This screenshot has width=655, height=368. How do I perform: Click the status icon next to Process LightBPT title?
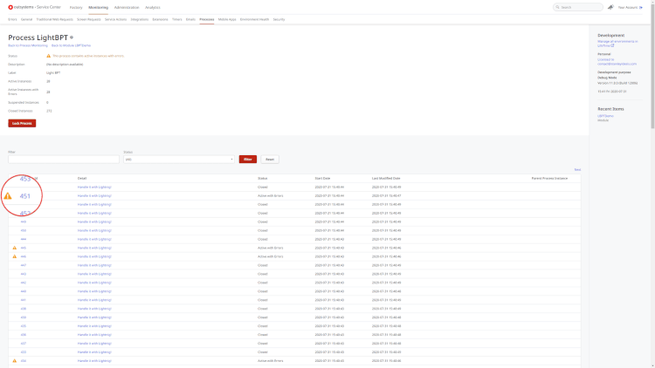tap(72, 38)
